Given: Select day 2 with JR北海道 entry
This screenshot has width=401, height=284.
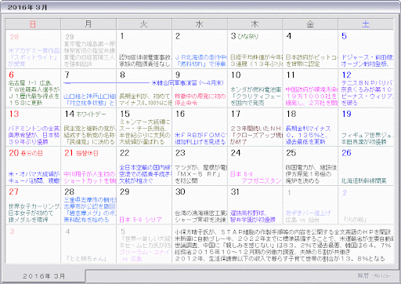Looking at the screenshot, I should [200, 49].
